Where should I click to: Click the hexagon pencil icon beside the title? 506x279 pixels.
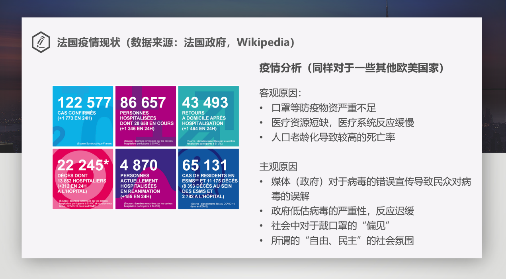41,42
